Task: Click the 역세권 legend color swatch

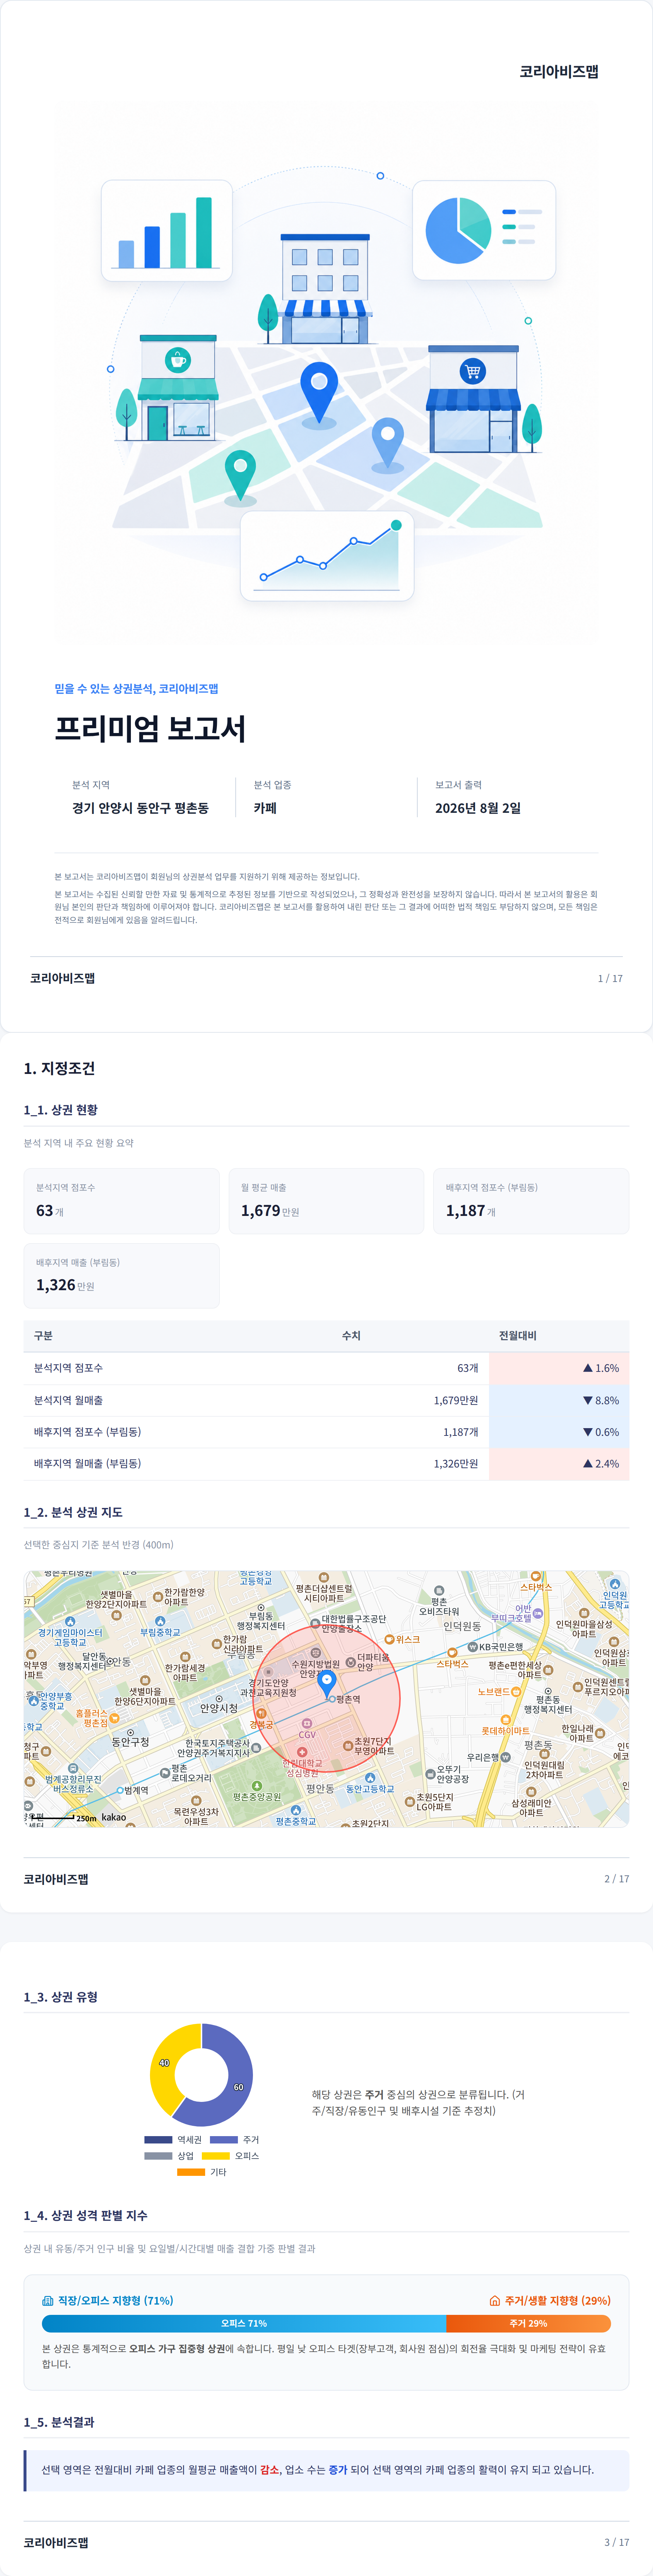Action: pyautogui.click(x=158, y=2140)
